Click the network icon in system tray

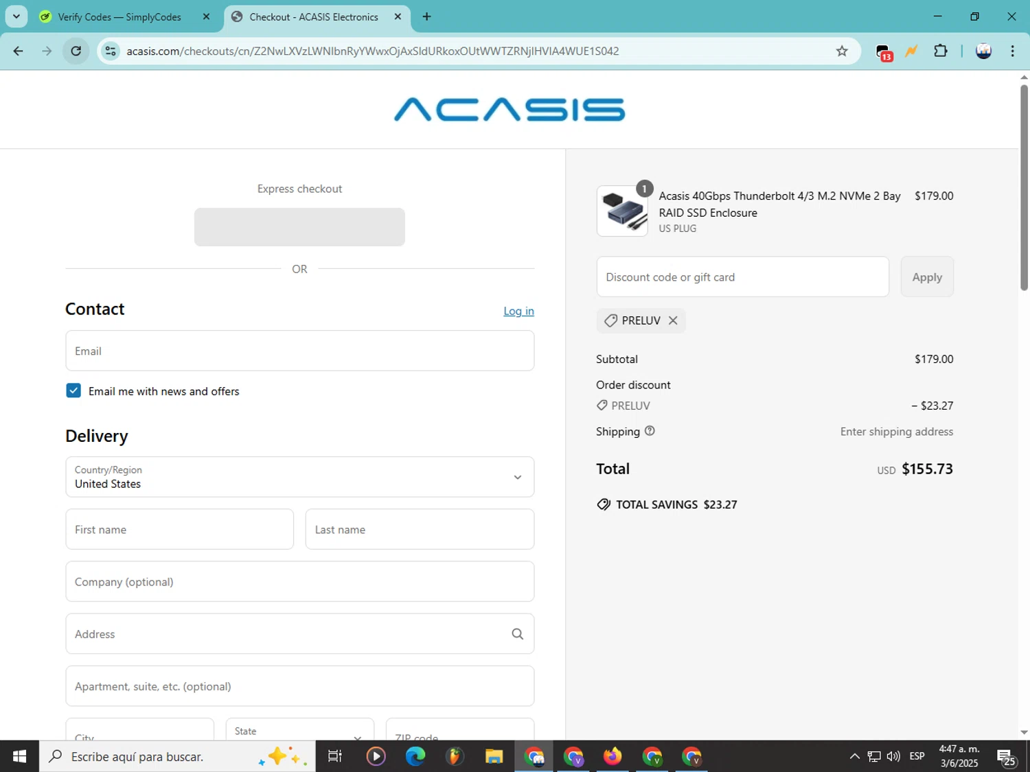[x=874, y=756]
